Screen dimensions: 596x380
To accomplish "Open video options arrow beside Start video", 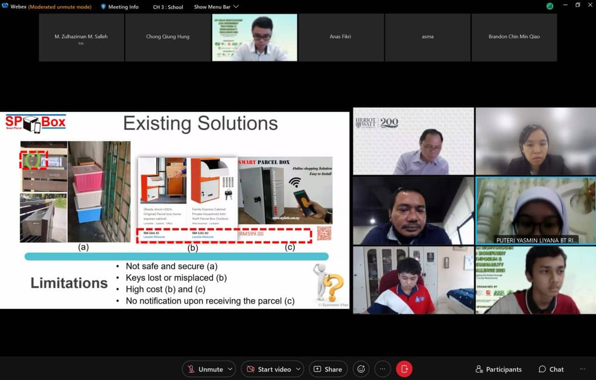I will click(x=298, y=369).
